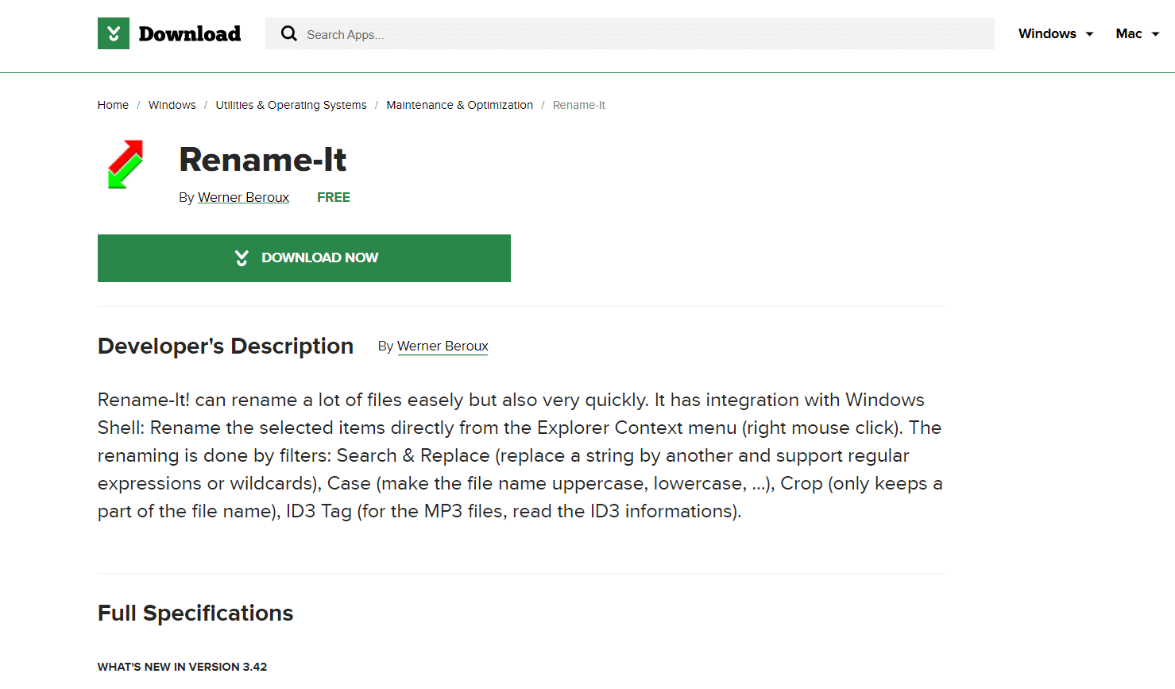Screen dimensions: 1175x689
Task: Focus the Search Apps input field
Action: tap(630, 33)
